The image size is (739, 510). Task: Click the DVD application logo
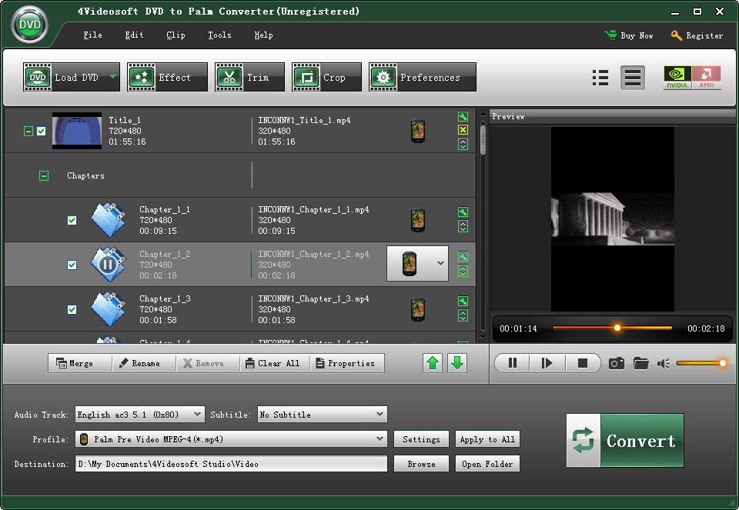(29, 25)
